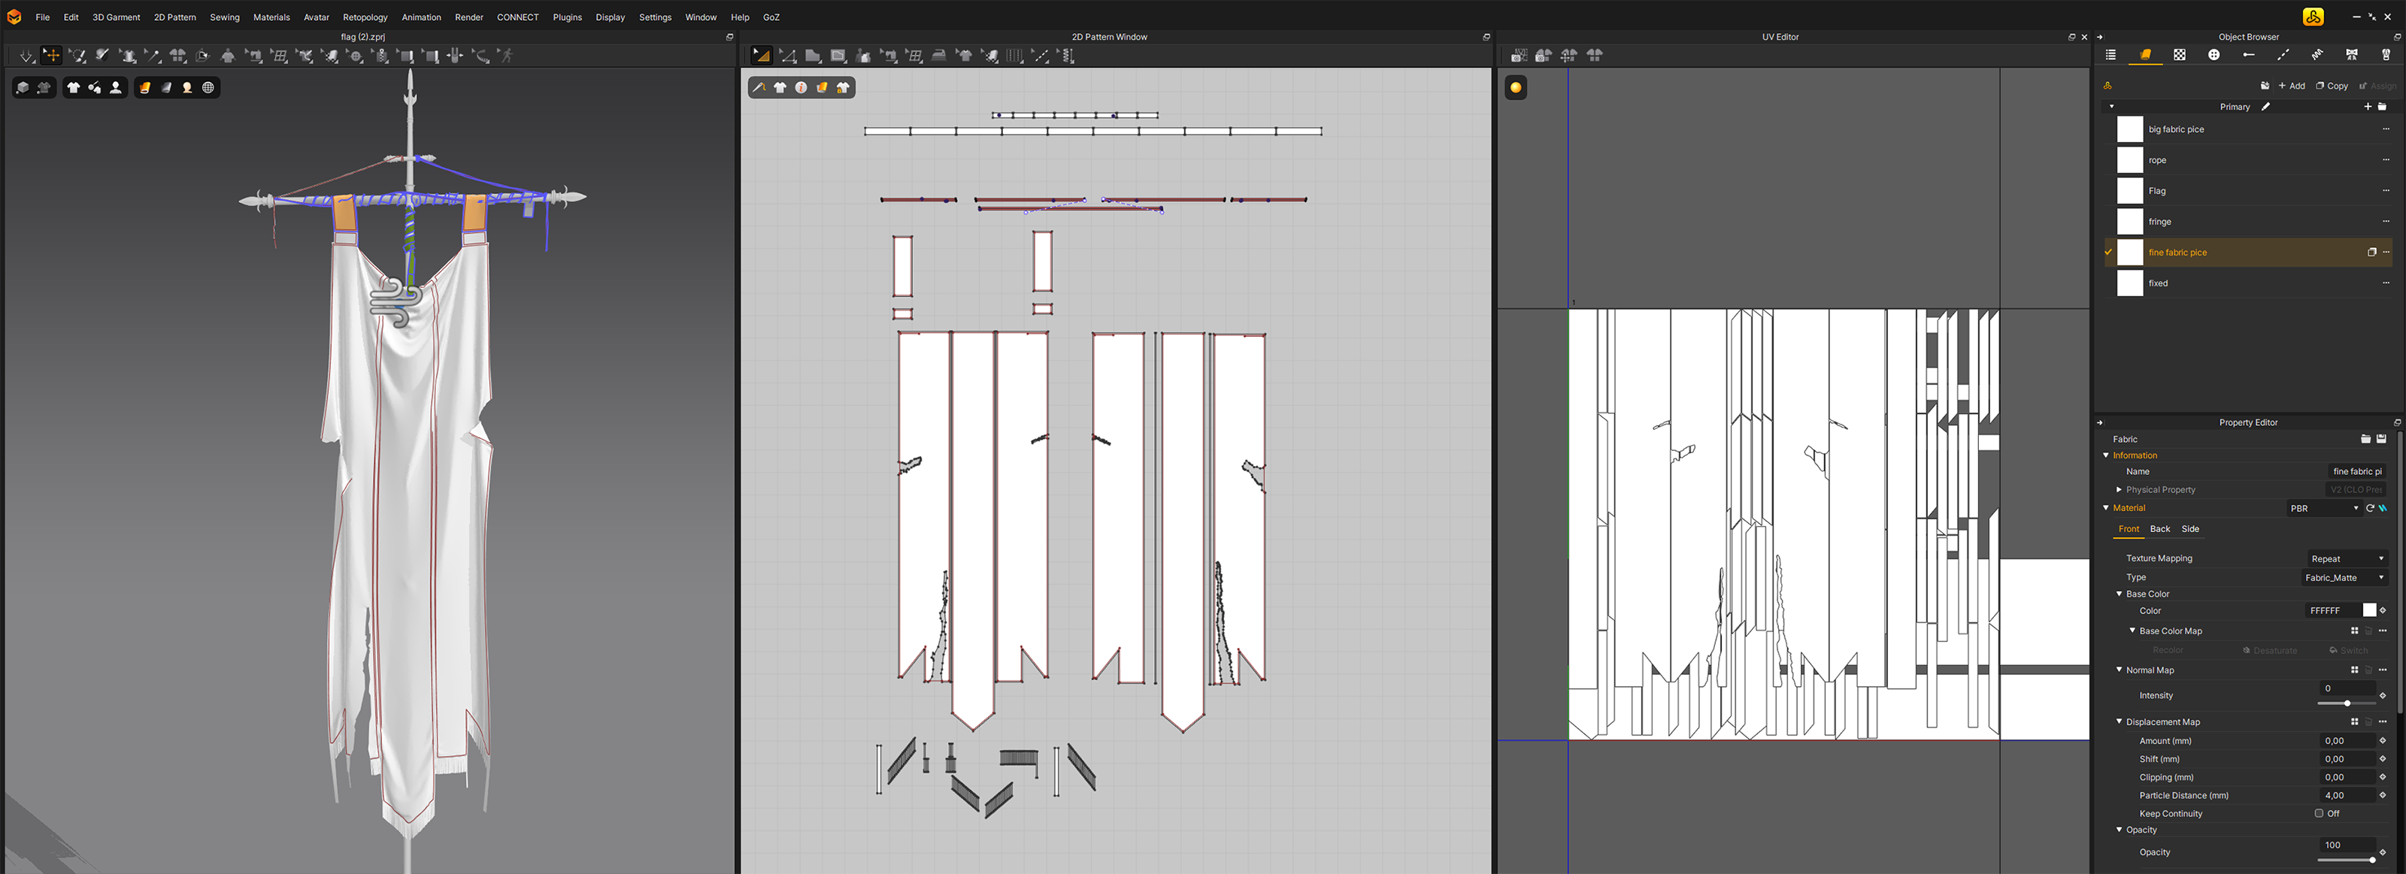This screenshot has height=874, width=2406.
Task: Toggle the Keep Continuity checkbox
Action: pos(2318,813)
